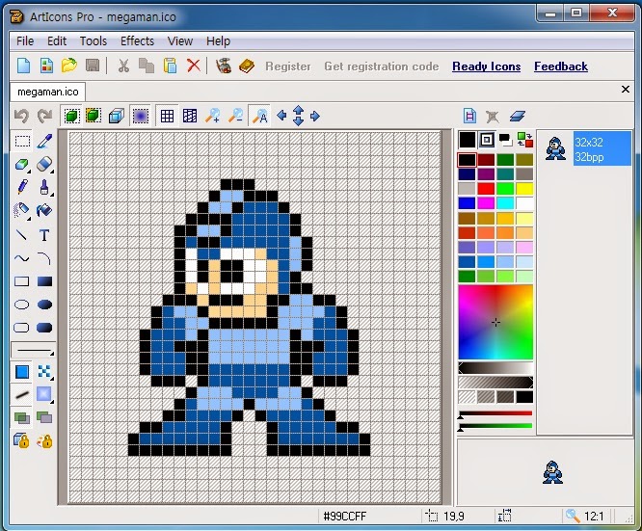Add a new image format
The height and width of the screenshot is (531, 642).
click(x=469, y=116)
